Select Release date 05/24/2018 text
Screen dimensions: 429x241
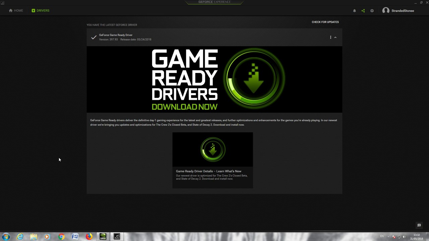136,39
